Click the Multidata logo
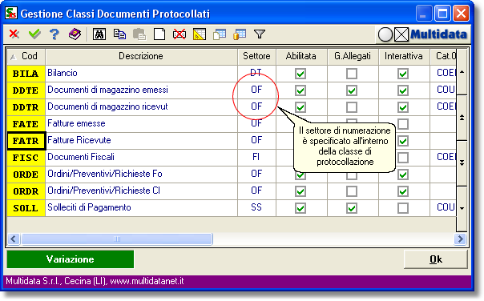The height and width of the screenshot is (301, 484). coord(438,34)
